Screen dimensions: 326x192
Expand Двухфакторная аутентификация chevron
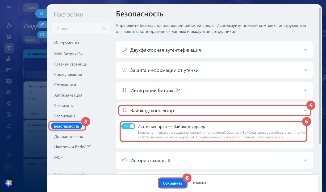click(305, 50)
